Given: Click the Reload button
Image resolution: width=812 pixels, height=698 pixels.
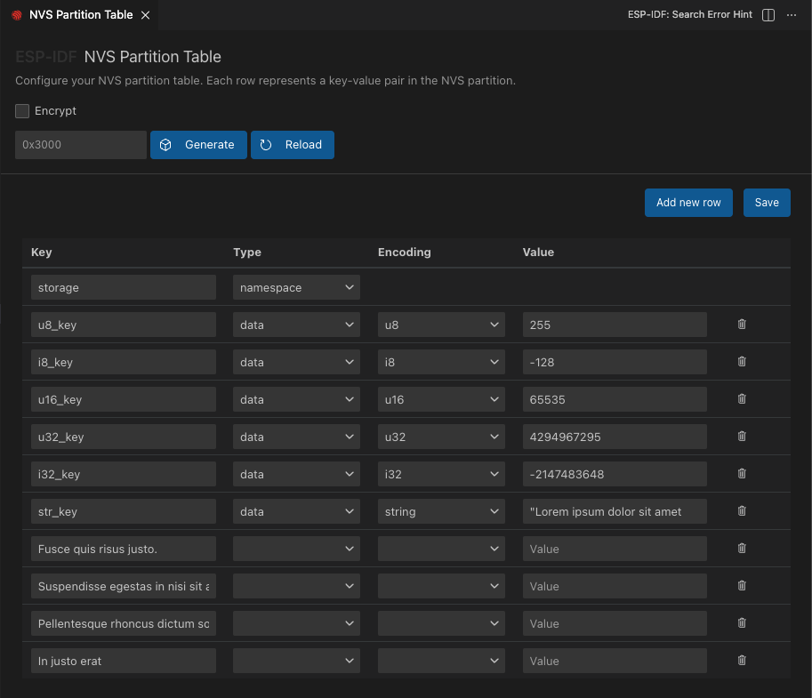Looking at the screenshot, I should [x=293, y=145].
